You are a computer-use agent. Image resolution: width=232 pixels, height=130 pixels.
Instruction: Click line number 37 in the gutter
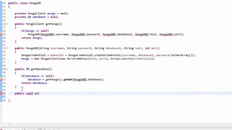(x=4, y=97)
